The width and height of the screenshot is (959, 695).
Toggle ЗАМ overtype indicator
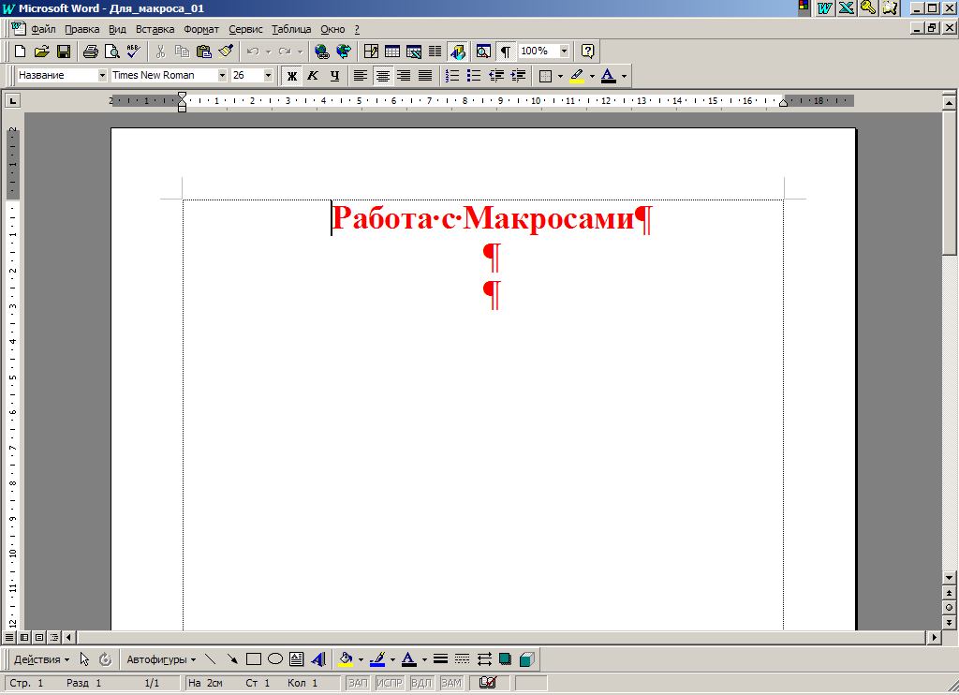450,683
